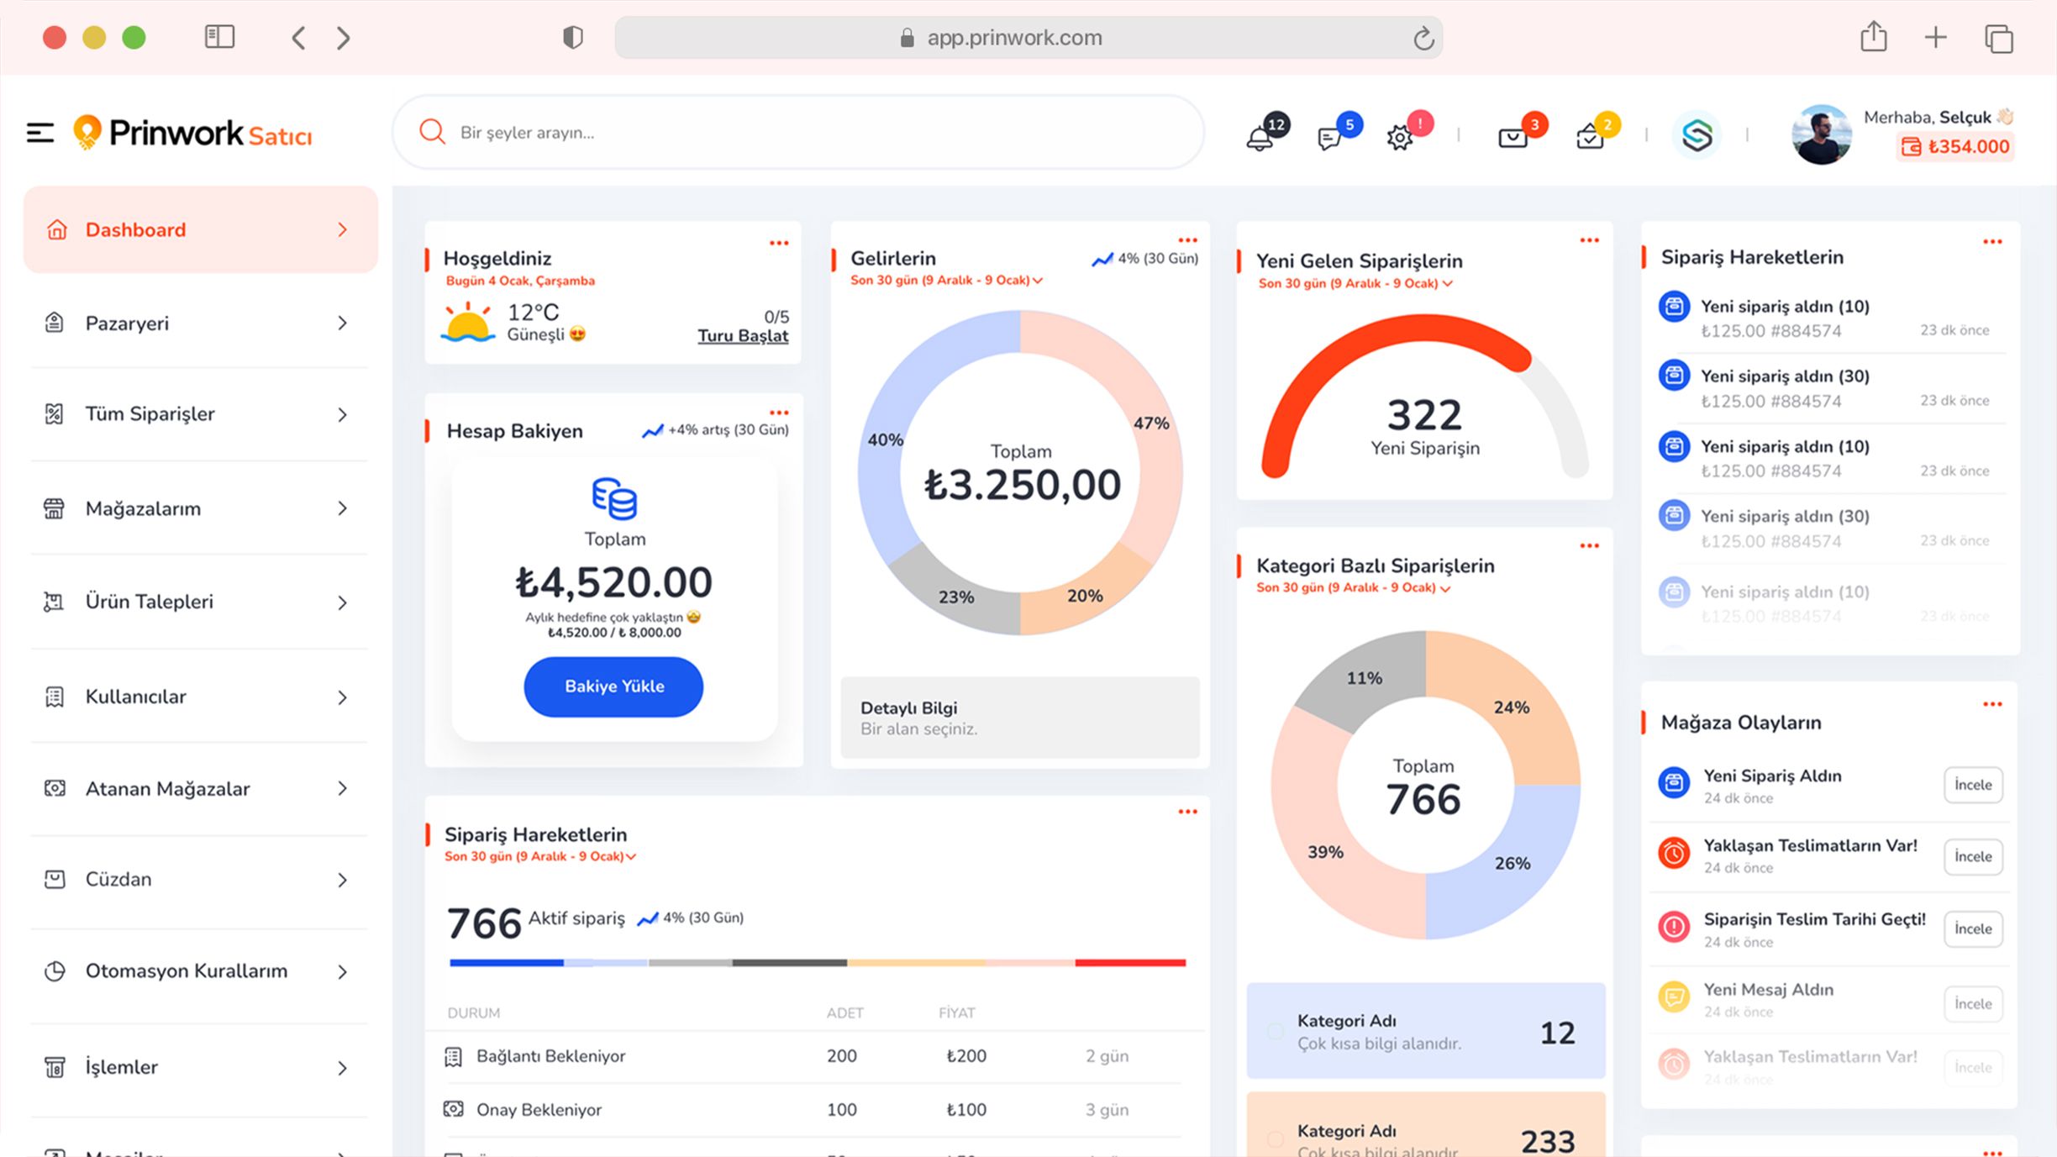
Task: Click the Cüzdan wallet icon
Action: 55,880
